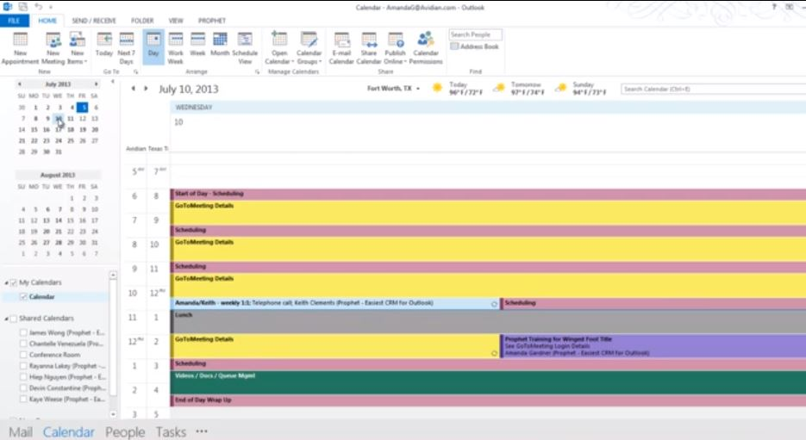
Task: Click the Search Calendar field
Action: tap(714, 89)
